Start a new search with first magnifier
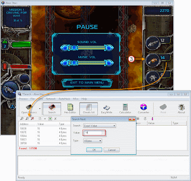This screenshot has height=181, width=191. (22, 118)
